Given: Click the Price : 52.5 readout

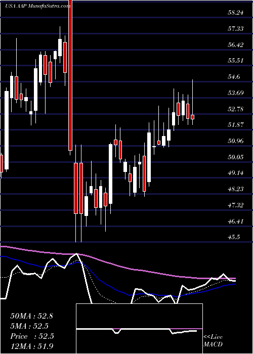Looking at the screenshot, I should (x=32, y=336).
